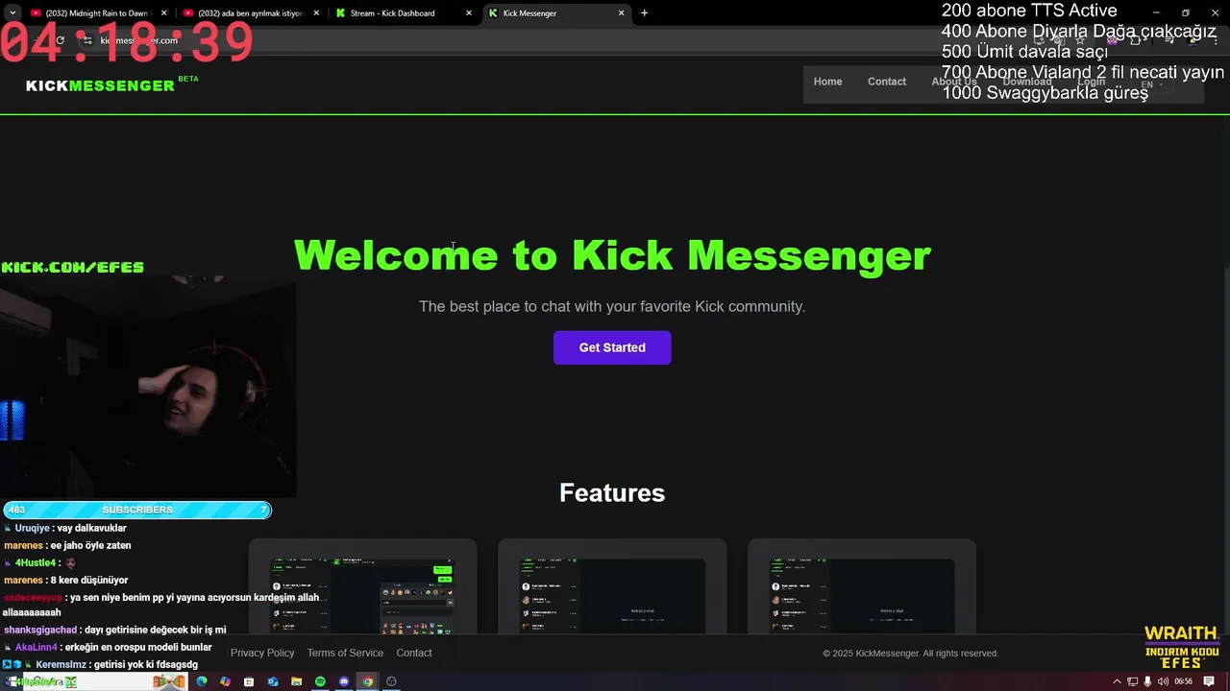The height and width of the screenshot is (691, 1230).
Task: Switch to the ada ben ayrılmak istiyorum tab
Action: [250, 13]
